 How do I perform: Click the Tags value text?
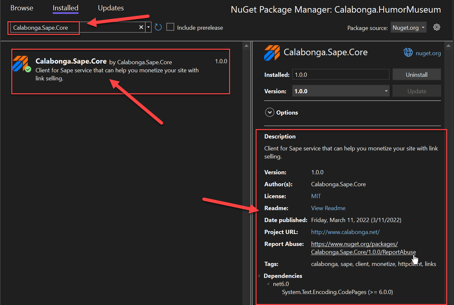(x=374, y=264)
